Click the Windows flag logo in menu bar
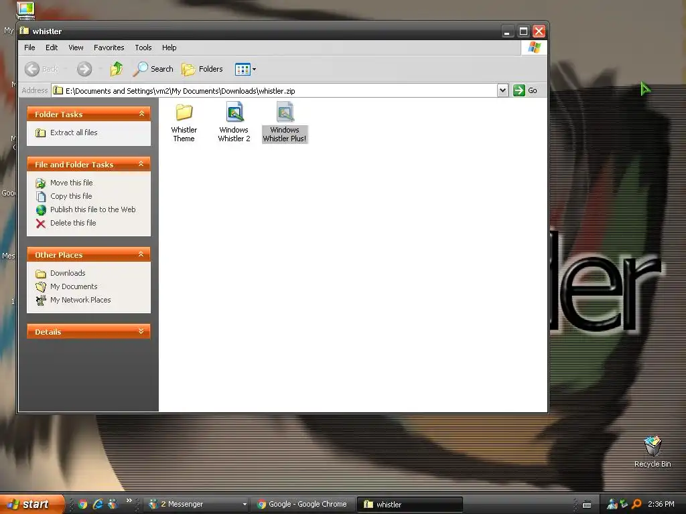This screenshot has width=686, height=514. point(534,48)
